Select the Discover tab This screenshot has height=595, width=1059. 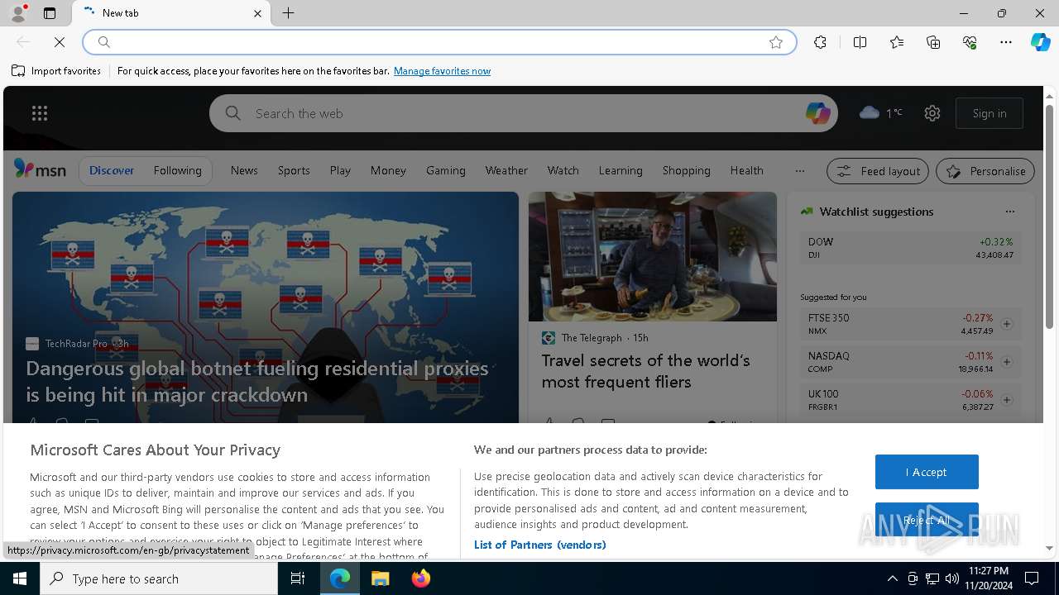[x=112, y=170]
